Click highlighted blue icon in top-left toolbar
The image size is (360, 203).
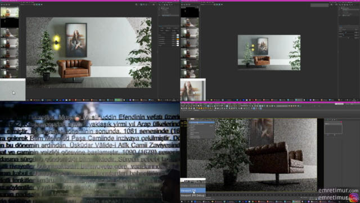tap(141, 5)
